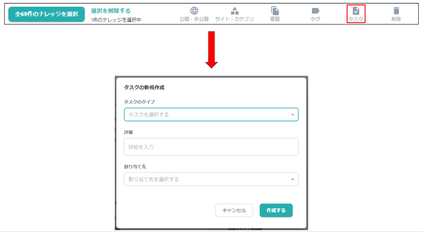Expand the assignee dropdown arrow
Screen dimensions: 423x232
(x=292, y=179)
